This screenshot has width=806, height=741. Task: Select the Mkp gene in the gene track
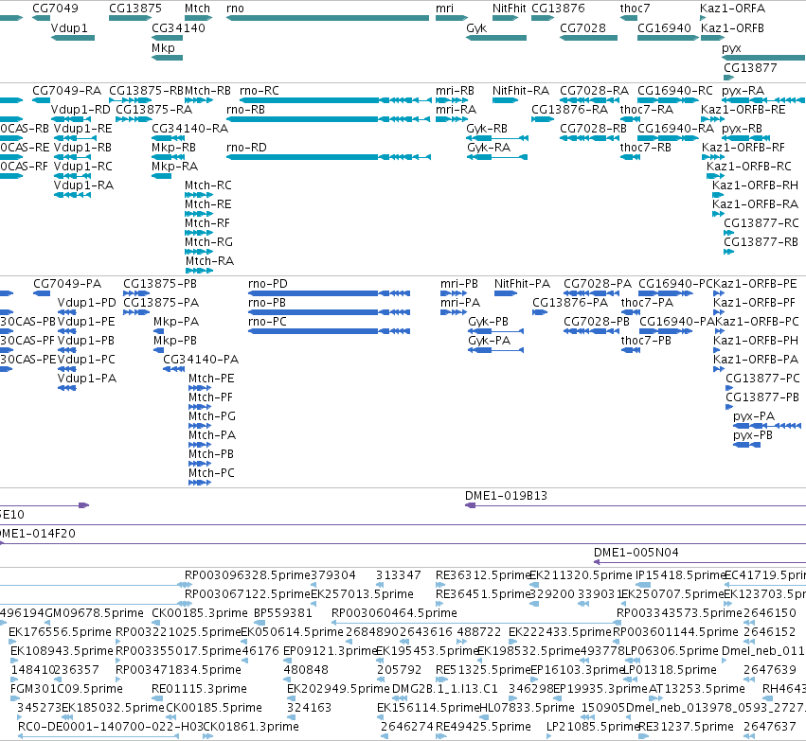167,58
